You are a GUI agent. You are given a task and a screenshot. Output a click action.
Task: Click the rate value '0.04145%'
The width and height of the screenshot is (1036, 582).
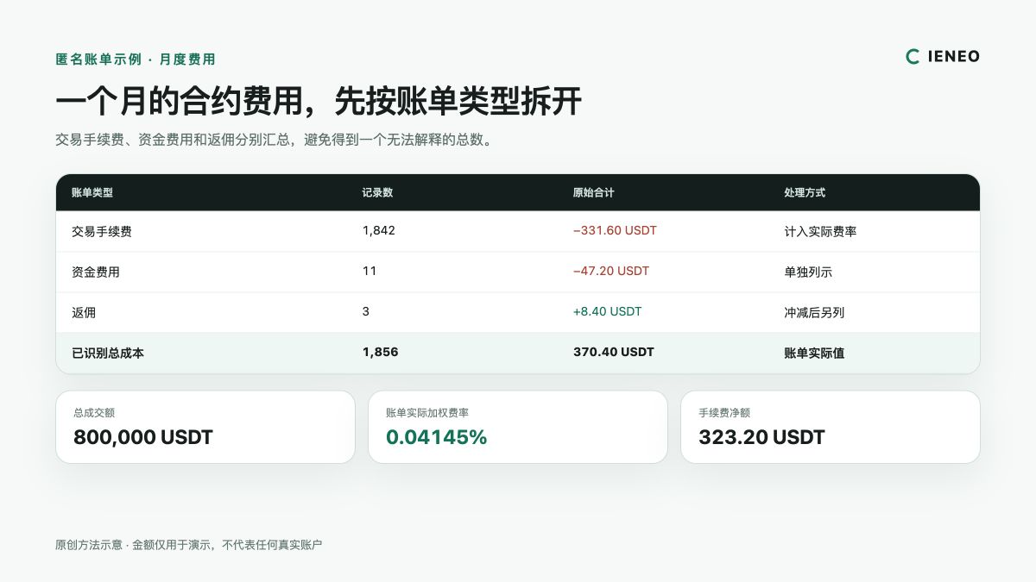coord(437,437)
